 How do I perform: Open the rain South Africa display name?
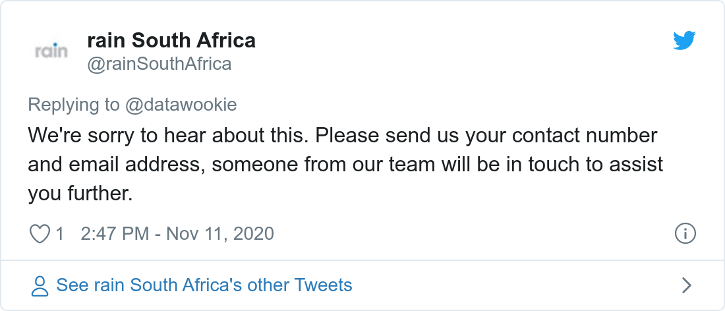171,41
